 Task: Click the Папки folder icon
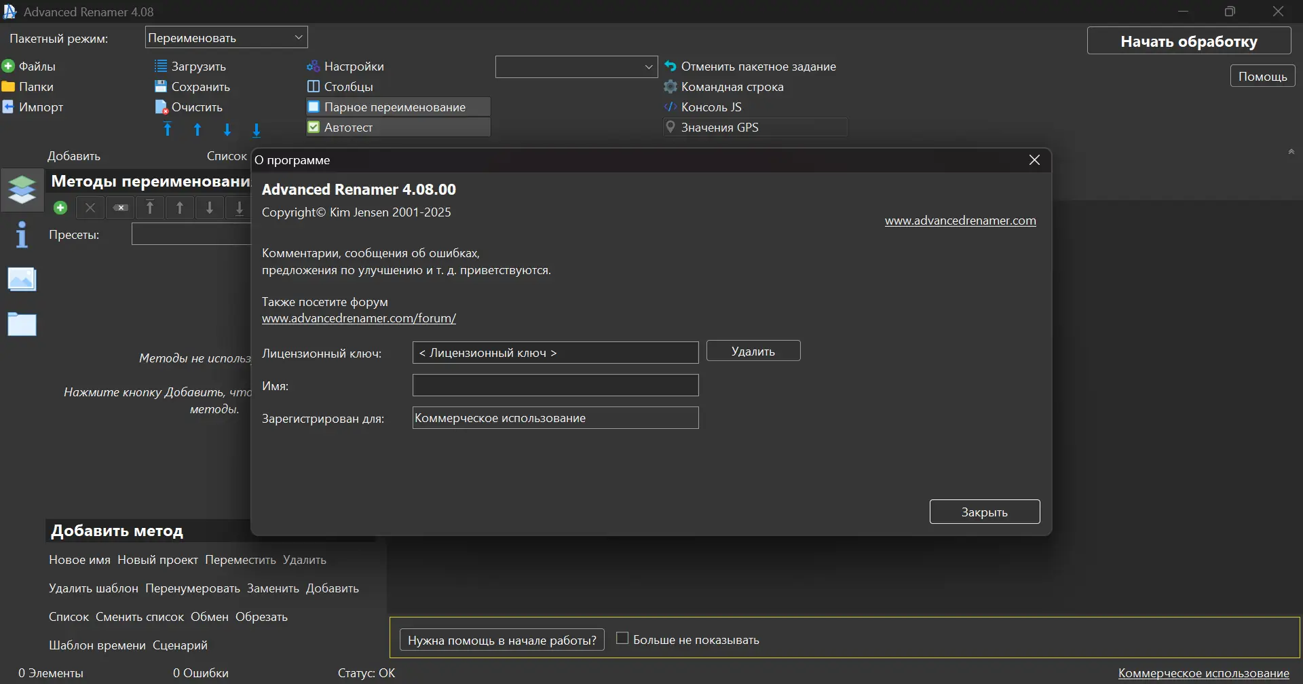tap(8, 86)
